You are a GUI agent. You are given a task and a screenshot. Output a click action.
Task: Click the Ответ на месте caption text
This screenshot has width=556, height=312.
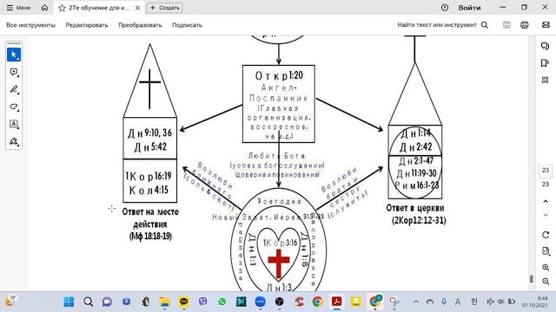click(150, 211)
